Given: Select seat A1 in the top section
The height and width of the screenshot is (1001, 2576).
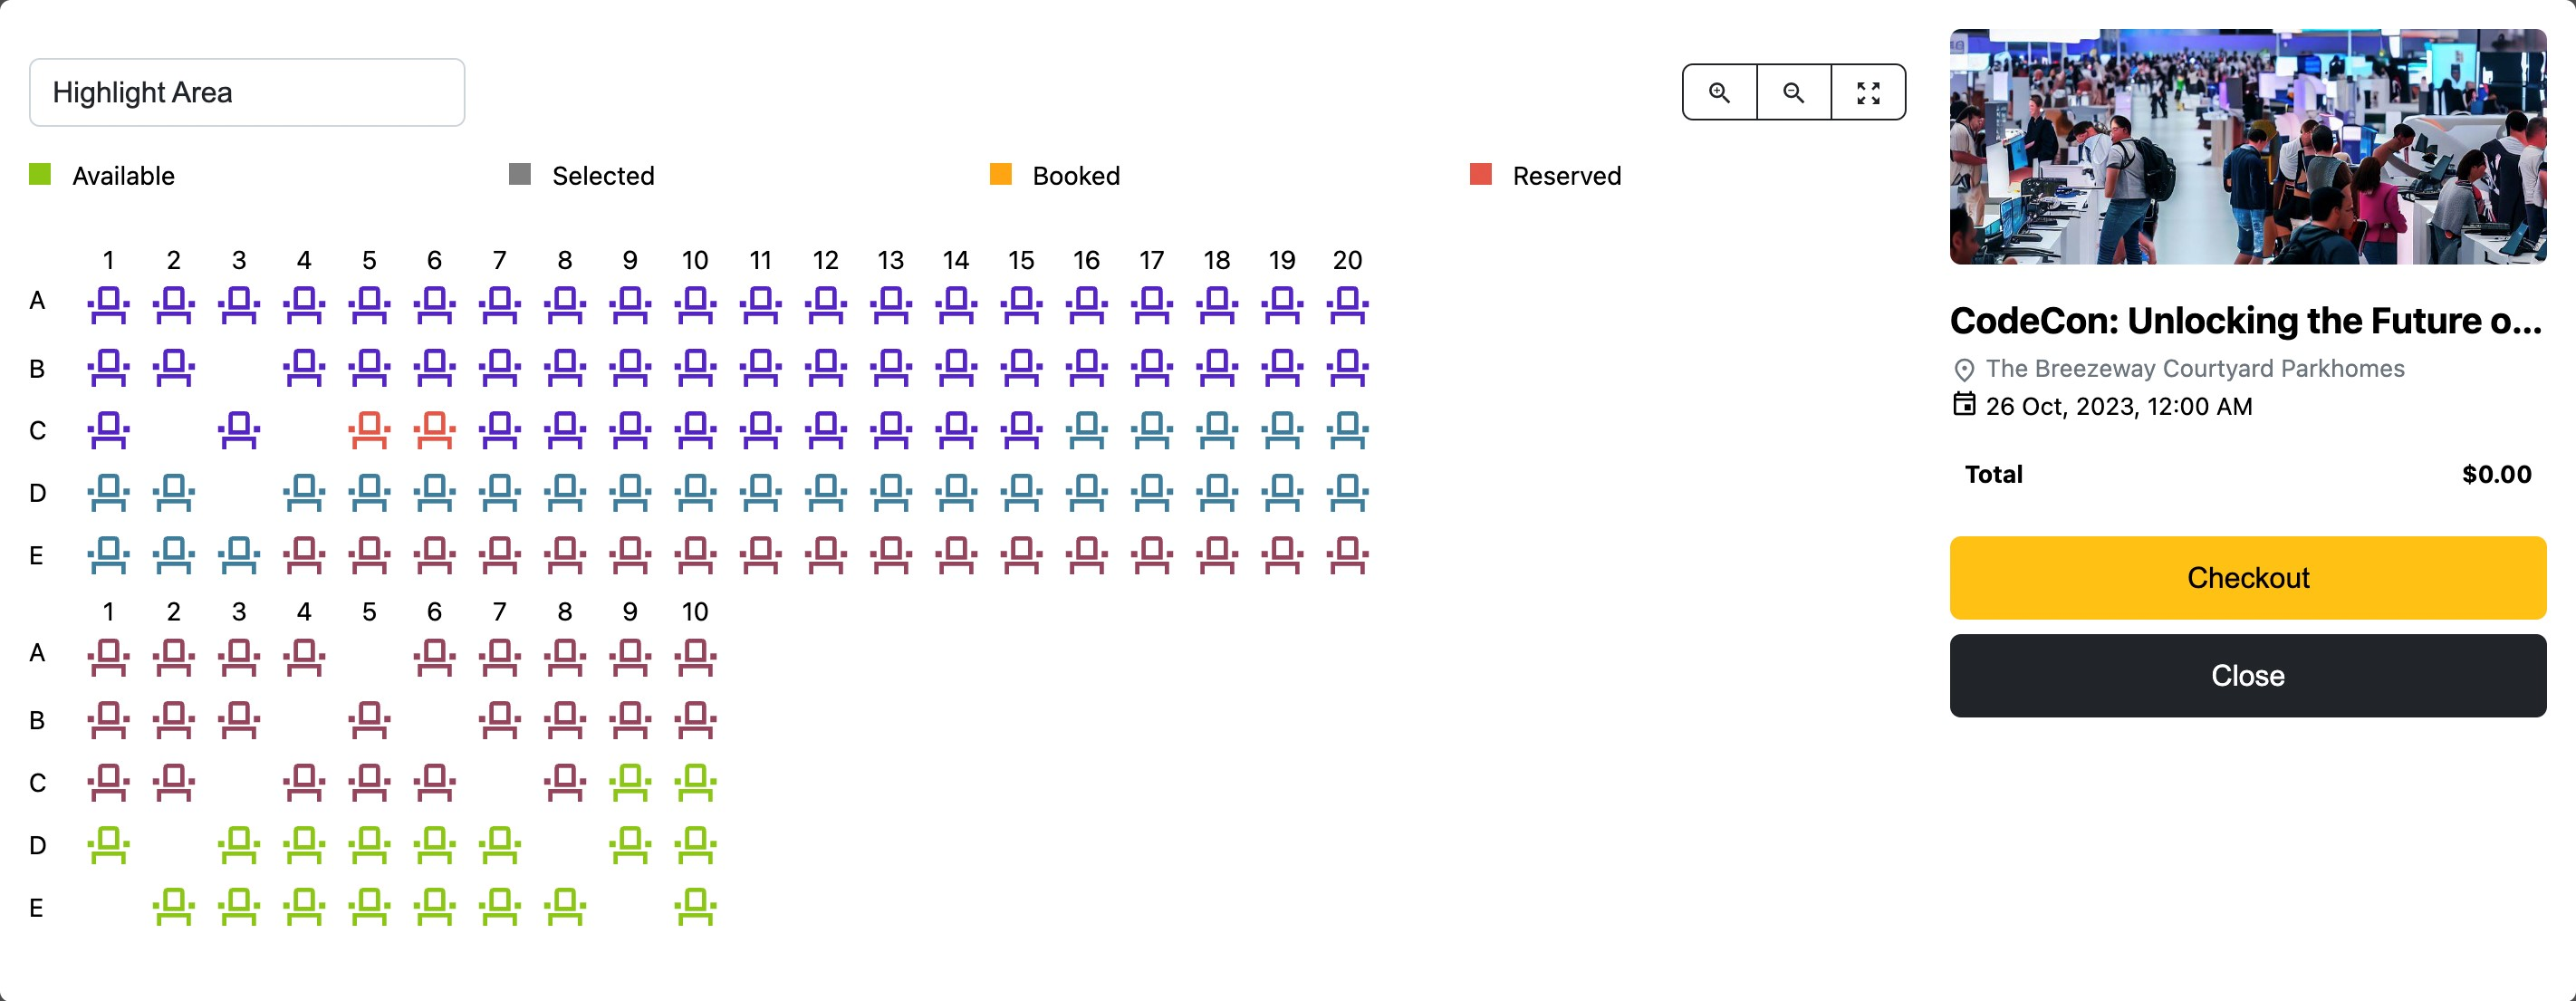Looking at the screenshot, I should (109, 304).
